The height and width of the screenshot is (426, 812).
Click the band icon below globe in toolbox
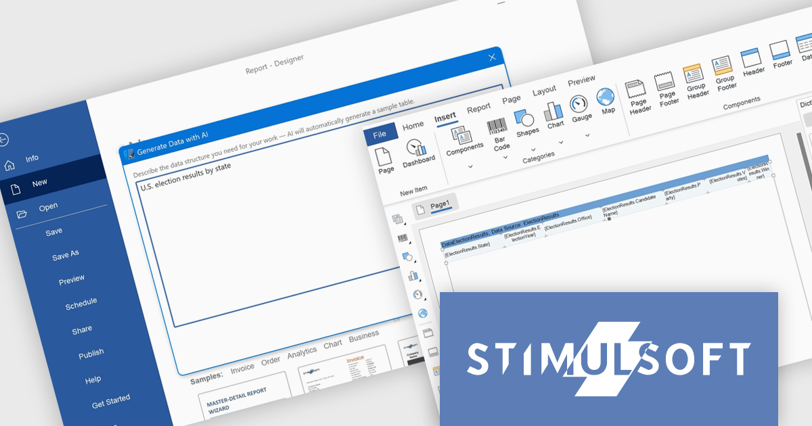point(428,333)
